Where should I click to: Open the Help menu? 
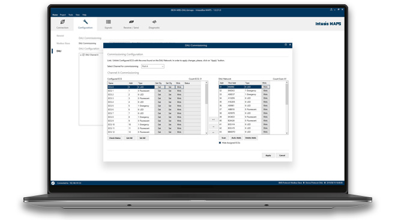pyautogui.click(x=85, y=15)
